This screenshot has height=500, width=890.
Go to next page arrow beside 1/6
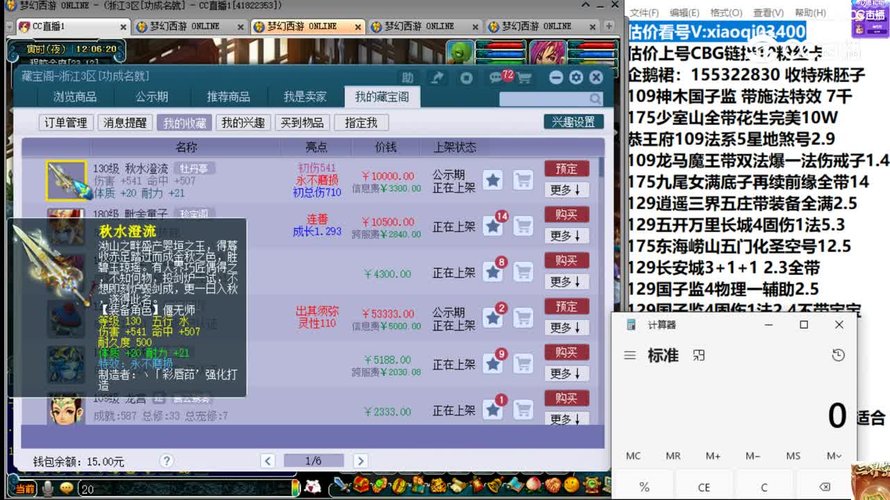point(360,460)
